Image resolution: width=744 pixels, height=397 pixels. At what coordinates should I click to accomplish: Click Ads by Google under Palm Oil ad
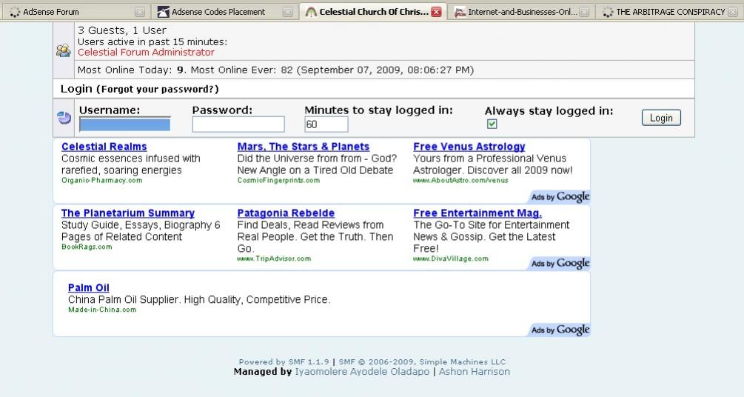pyautogui.click(x=560, y=330)
